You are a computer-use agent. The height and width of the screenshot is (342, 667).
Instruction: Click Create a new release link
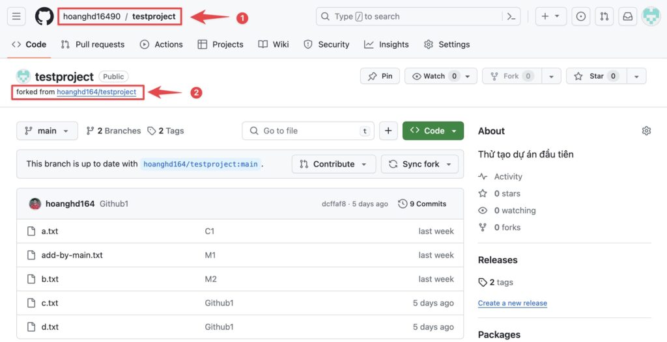513,303
